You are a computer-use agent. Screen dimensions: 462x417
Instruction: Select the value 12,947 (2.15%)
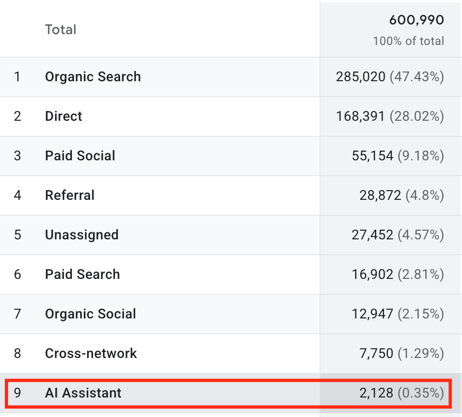coord(398,314)
